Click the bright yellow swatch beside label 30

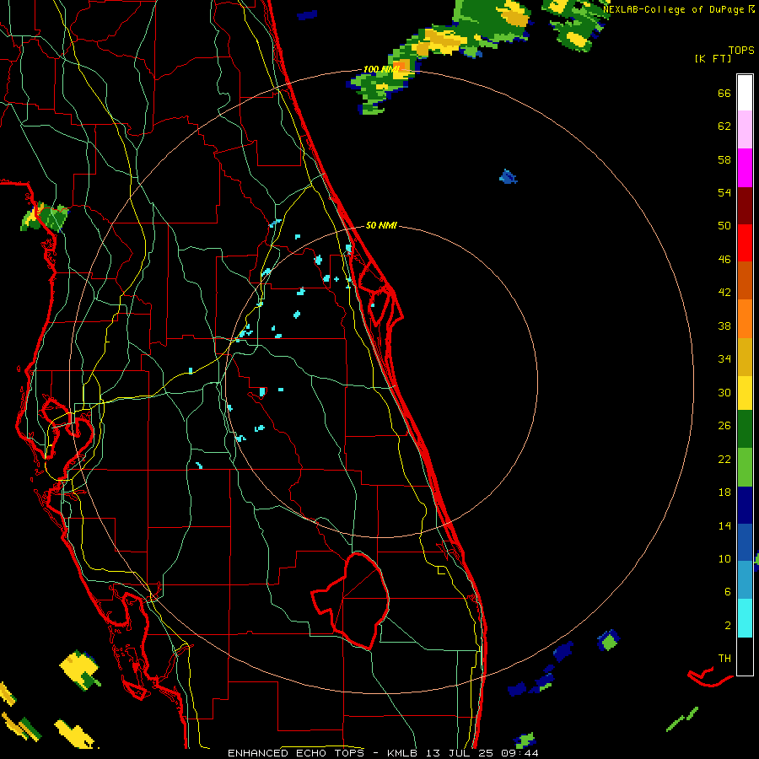point(745,393)
